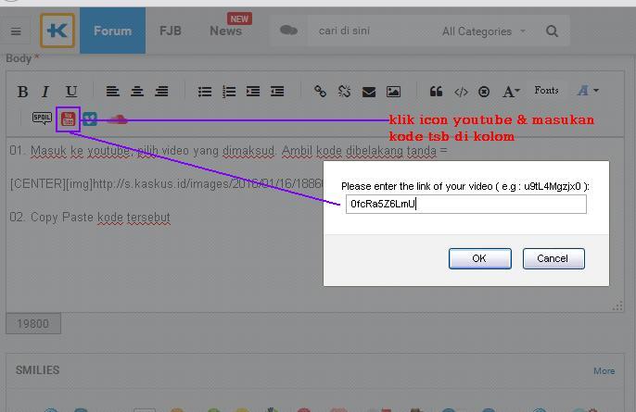Open the hamburger menu
The image size is (636, 412).
click(x=16, y=31)
